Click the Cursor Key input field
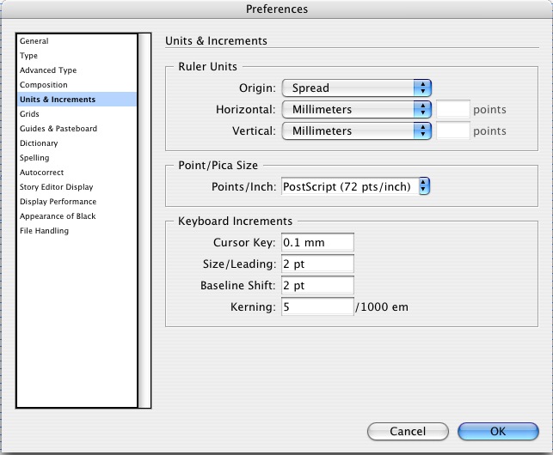 pos(317,242)
